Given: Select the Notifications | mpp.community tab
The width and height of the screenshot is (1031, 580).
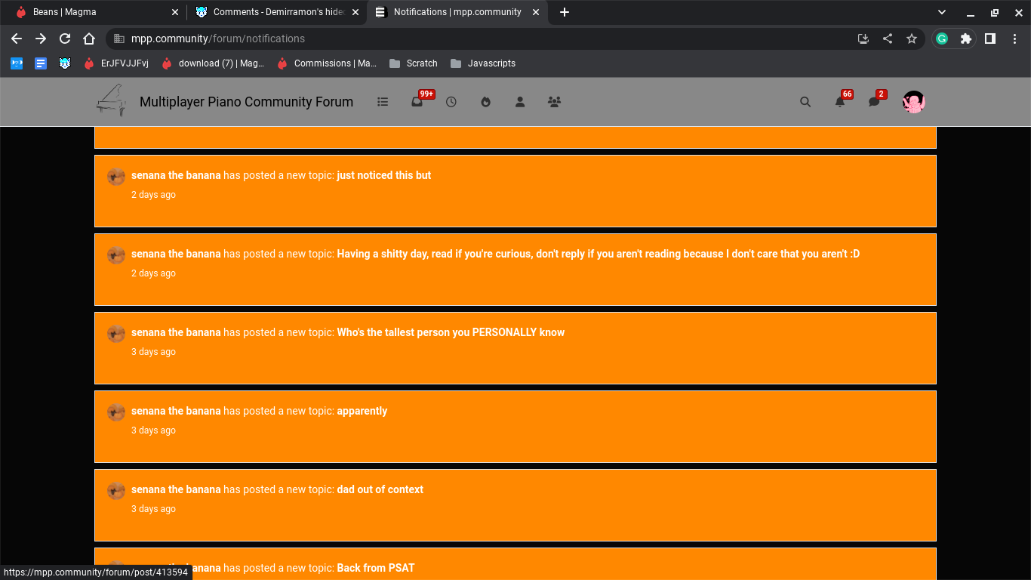Looking at the screenshot, I should [457, 12].
